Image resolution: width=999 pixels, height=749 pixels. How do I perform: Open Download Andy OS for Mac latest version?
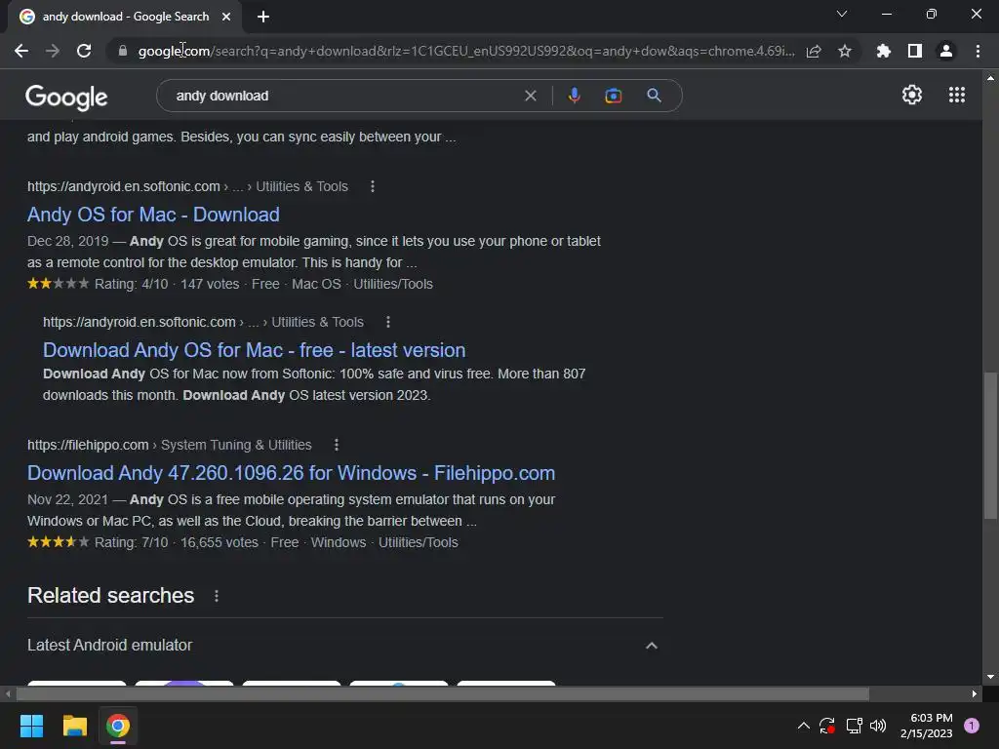click(x=255, y=350)
